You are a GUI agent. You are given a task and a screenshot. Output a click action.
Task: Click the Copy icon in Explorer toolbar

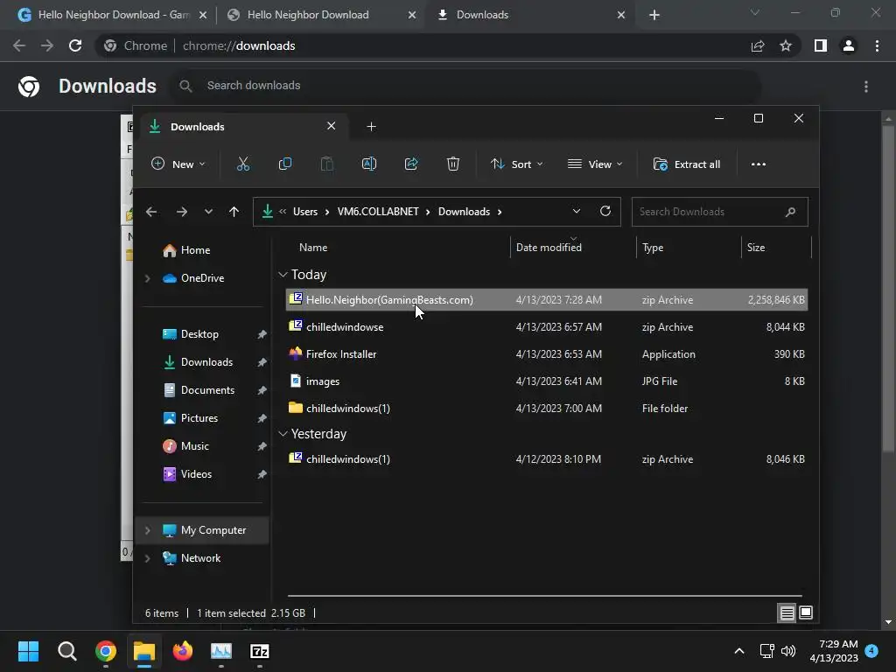coord(284,164)
